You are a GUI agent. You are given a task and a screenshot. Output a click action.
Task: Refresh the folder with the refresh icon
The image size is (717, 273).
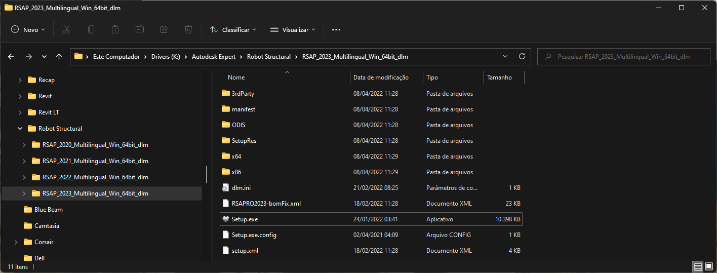522,57
